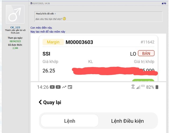
Task: Tap the mobile signal bars icon
Action: pos(138,87)
